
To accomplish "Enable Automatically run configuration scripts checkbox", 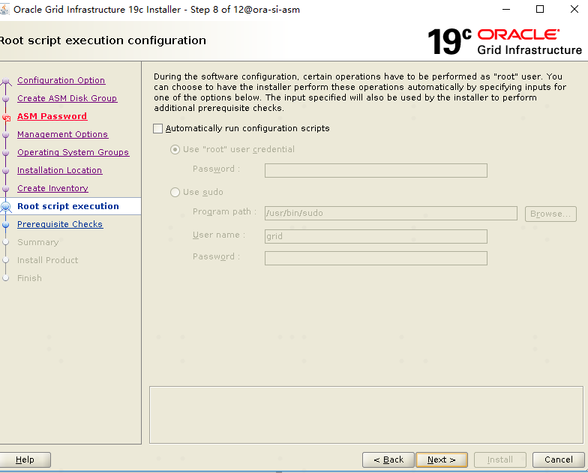I will pyautogui.click(x=157, y=129).
